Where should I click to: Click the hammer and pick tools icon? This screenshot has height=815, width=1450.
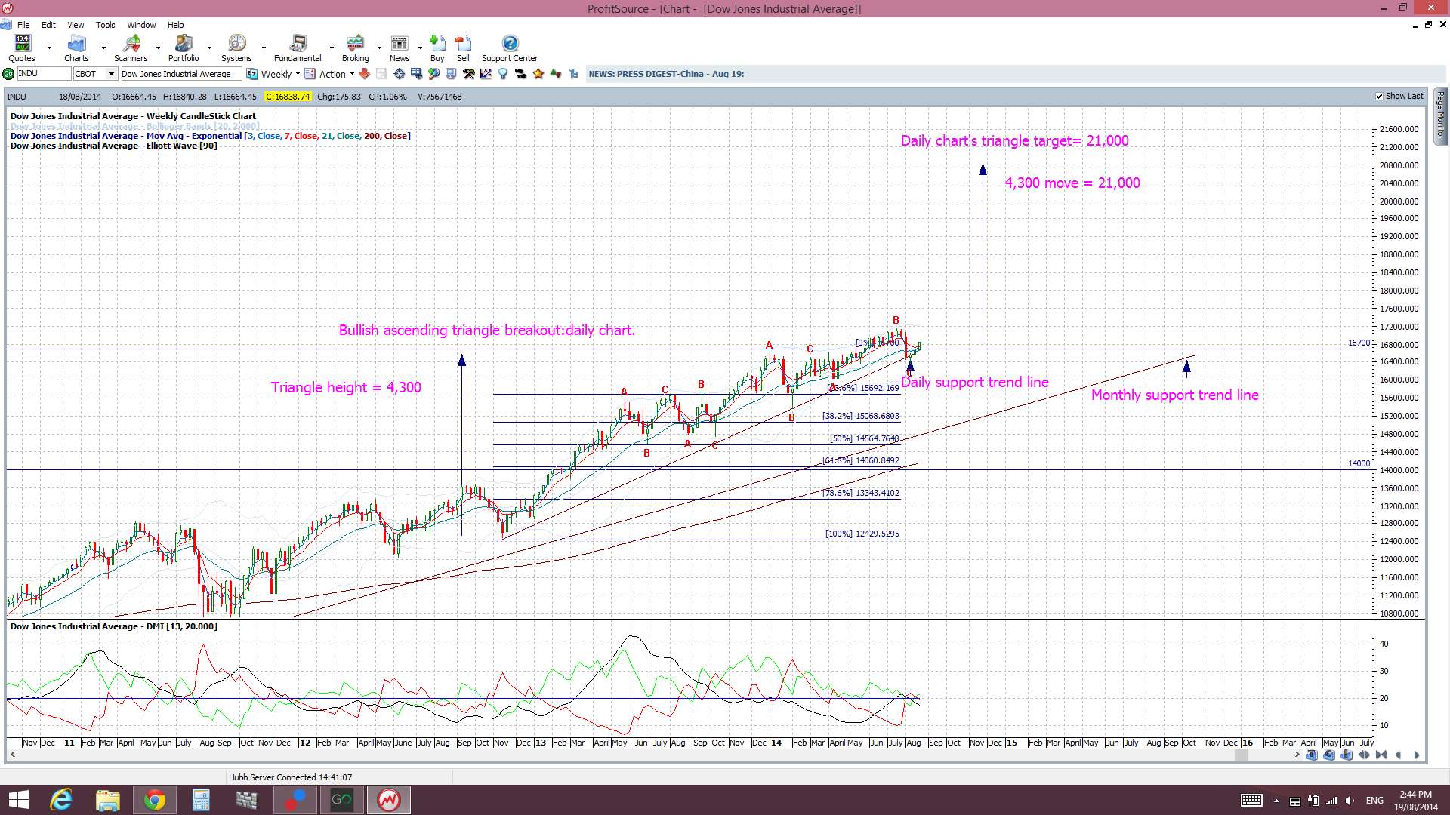468,74
